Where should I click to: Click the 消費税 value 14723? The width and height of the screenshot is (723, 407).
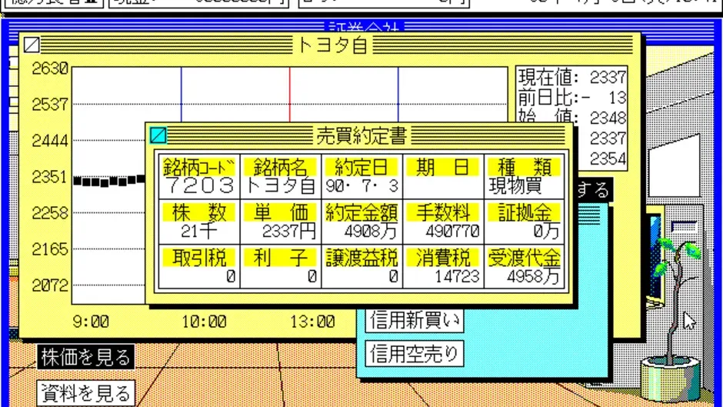458,276
